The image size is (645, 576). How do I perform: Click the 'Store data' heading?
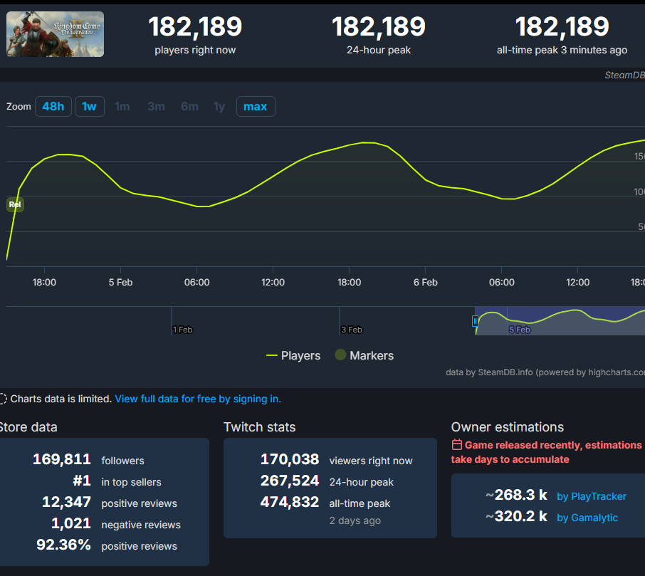28,427
